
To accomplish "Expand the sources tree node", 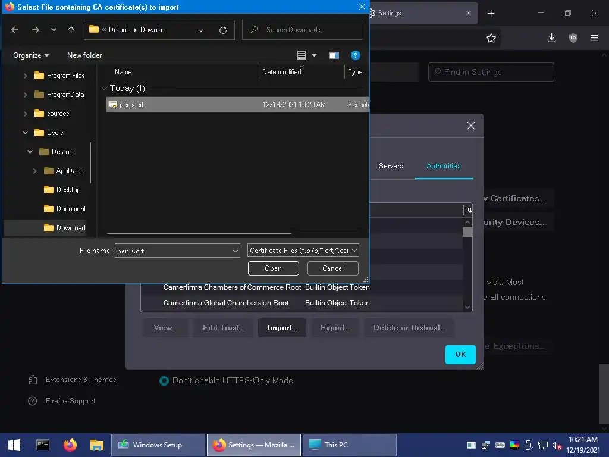I will (x=25, y=114).
